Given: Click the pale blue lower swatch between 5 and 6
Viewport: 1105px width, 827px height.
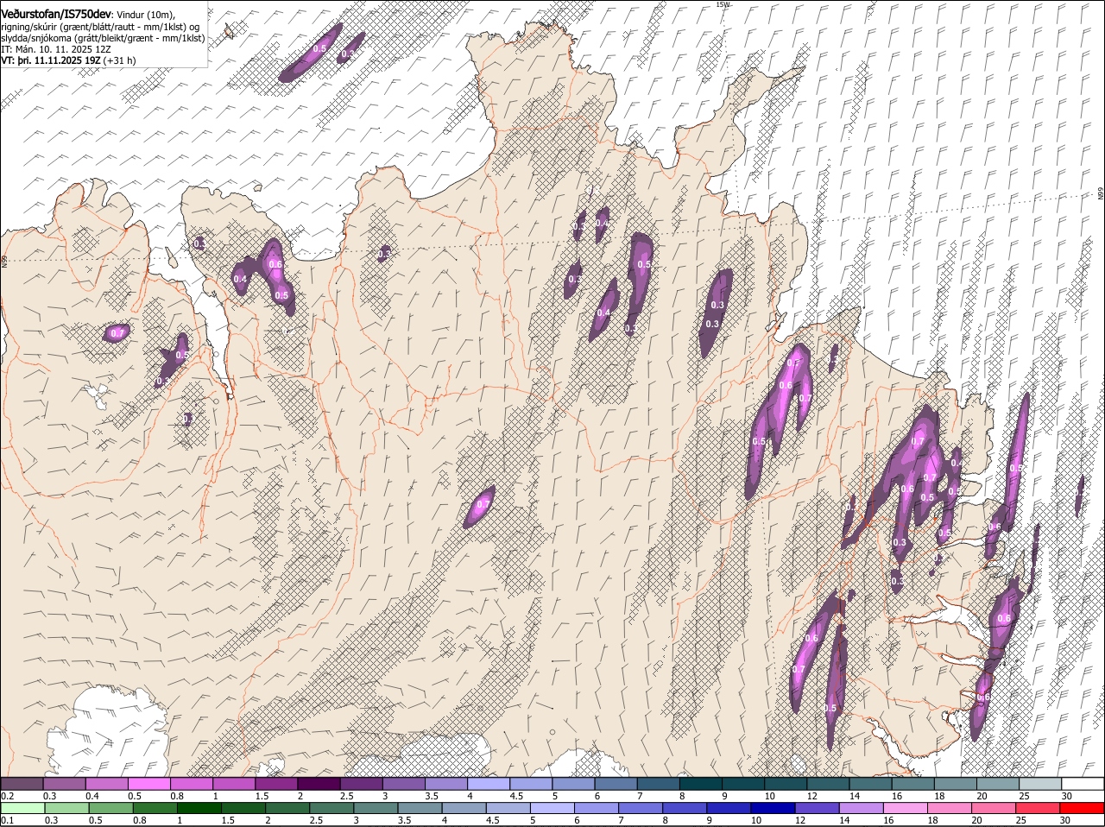Looking at the screenshot, I should click(551, 808).
